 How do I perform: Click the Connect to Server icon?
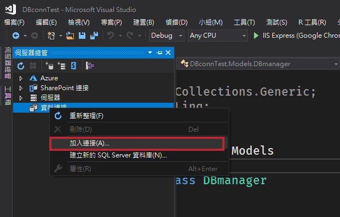(x=61, y=66)
